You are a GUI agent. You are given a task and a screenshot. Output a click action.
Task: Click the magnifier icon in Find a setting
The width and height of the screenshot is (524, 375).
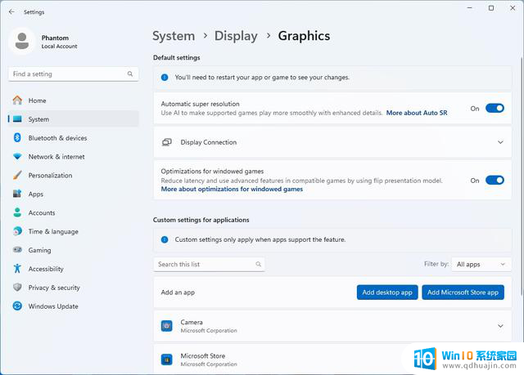click(x=130, y=74)
